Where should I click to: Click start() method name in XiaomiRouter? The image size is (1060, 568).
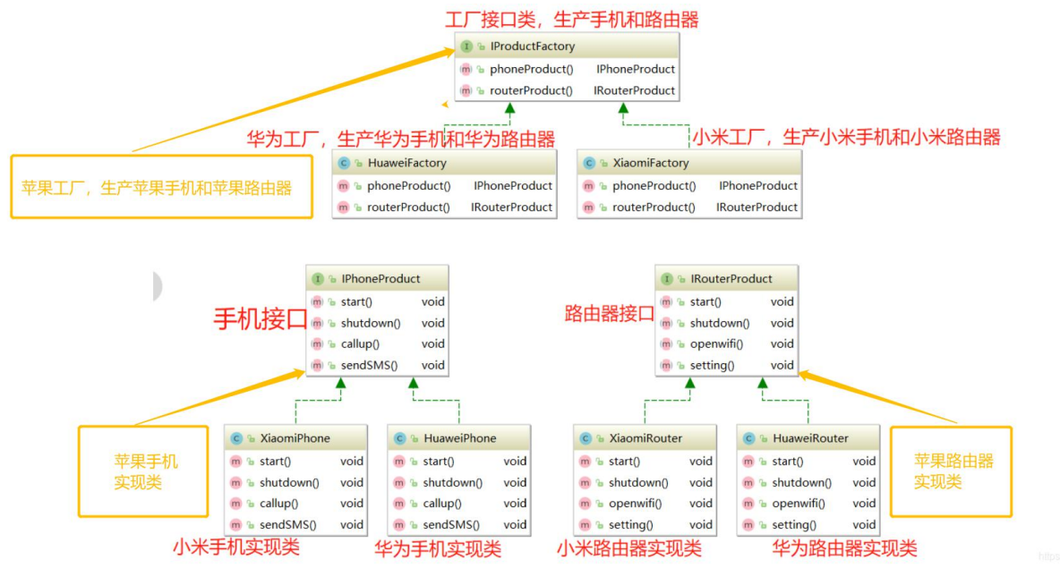pyautogui.click(x=624, y=462)
